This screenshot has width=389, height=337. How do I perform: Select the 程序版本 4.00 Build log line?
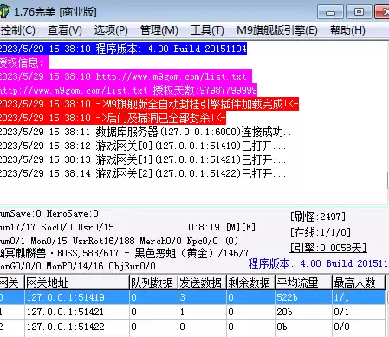coord(123,49)
